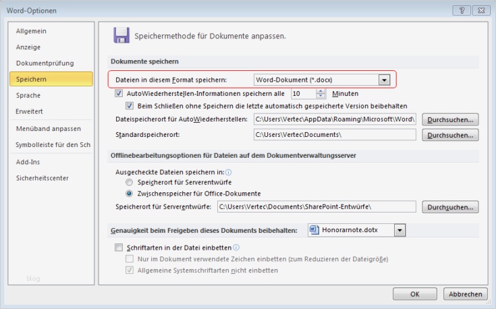Click the Honorarnote.dotx document icon
Viewport: 496px width, 309px height.
coord(314,230)
